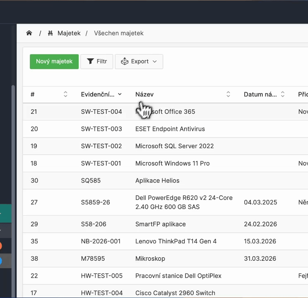308x298 pixels.
Task: Select the Lenovo ThinkPad T14 Gen 4 row
Action: click(x=176, y=241)
